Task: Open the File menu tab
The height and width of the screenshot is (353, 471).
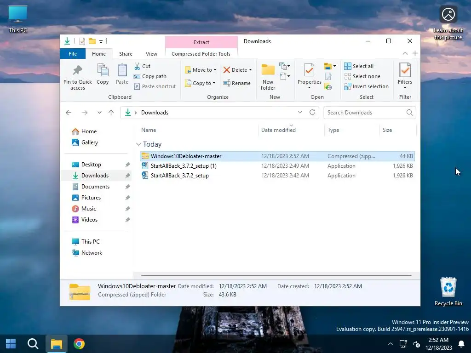Action: [x=73, y=54]
